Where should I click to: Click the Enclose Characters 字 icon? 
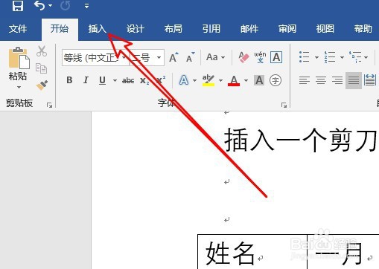[x=276, y=80]
